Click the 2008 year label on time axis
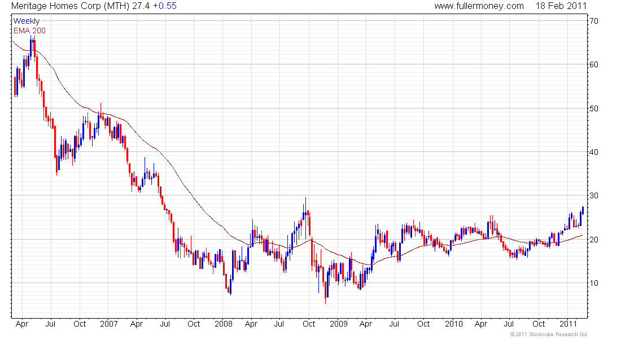Screen dimensions: 621x339 [224, 324]
